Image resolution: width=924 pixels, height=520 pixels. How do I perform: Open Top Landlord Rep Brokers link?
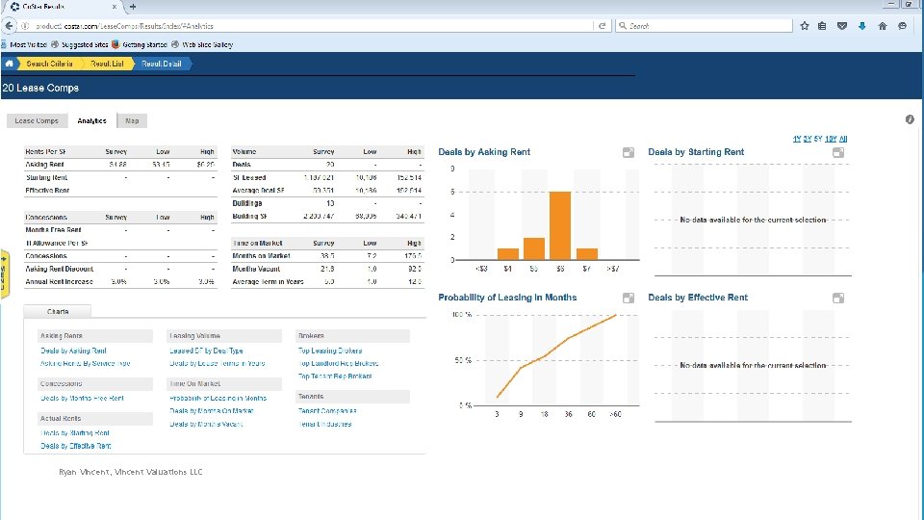tap(338, 364)
